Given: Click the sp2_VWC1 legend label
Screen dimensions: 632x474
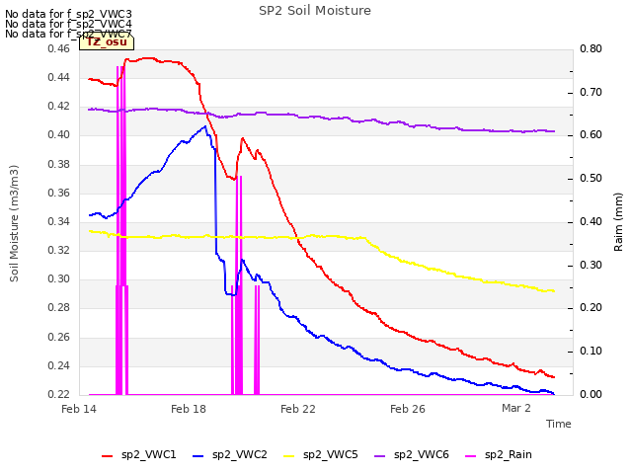Looking at the screenshot, I should pos(149,454).
